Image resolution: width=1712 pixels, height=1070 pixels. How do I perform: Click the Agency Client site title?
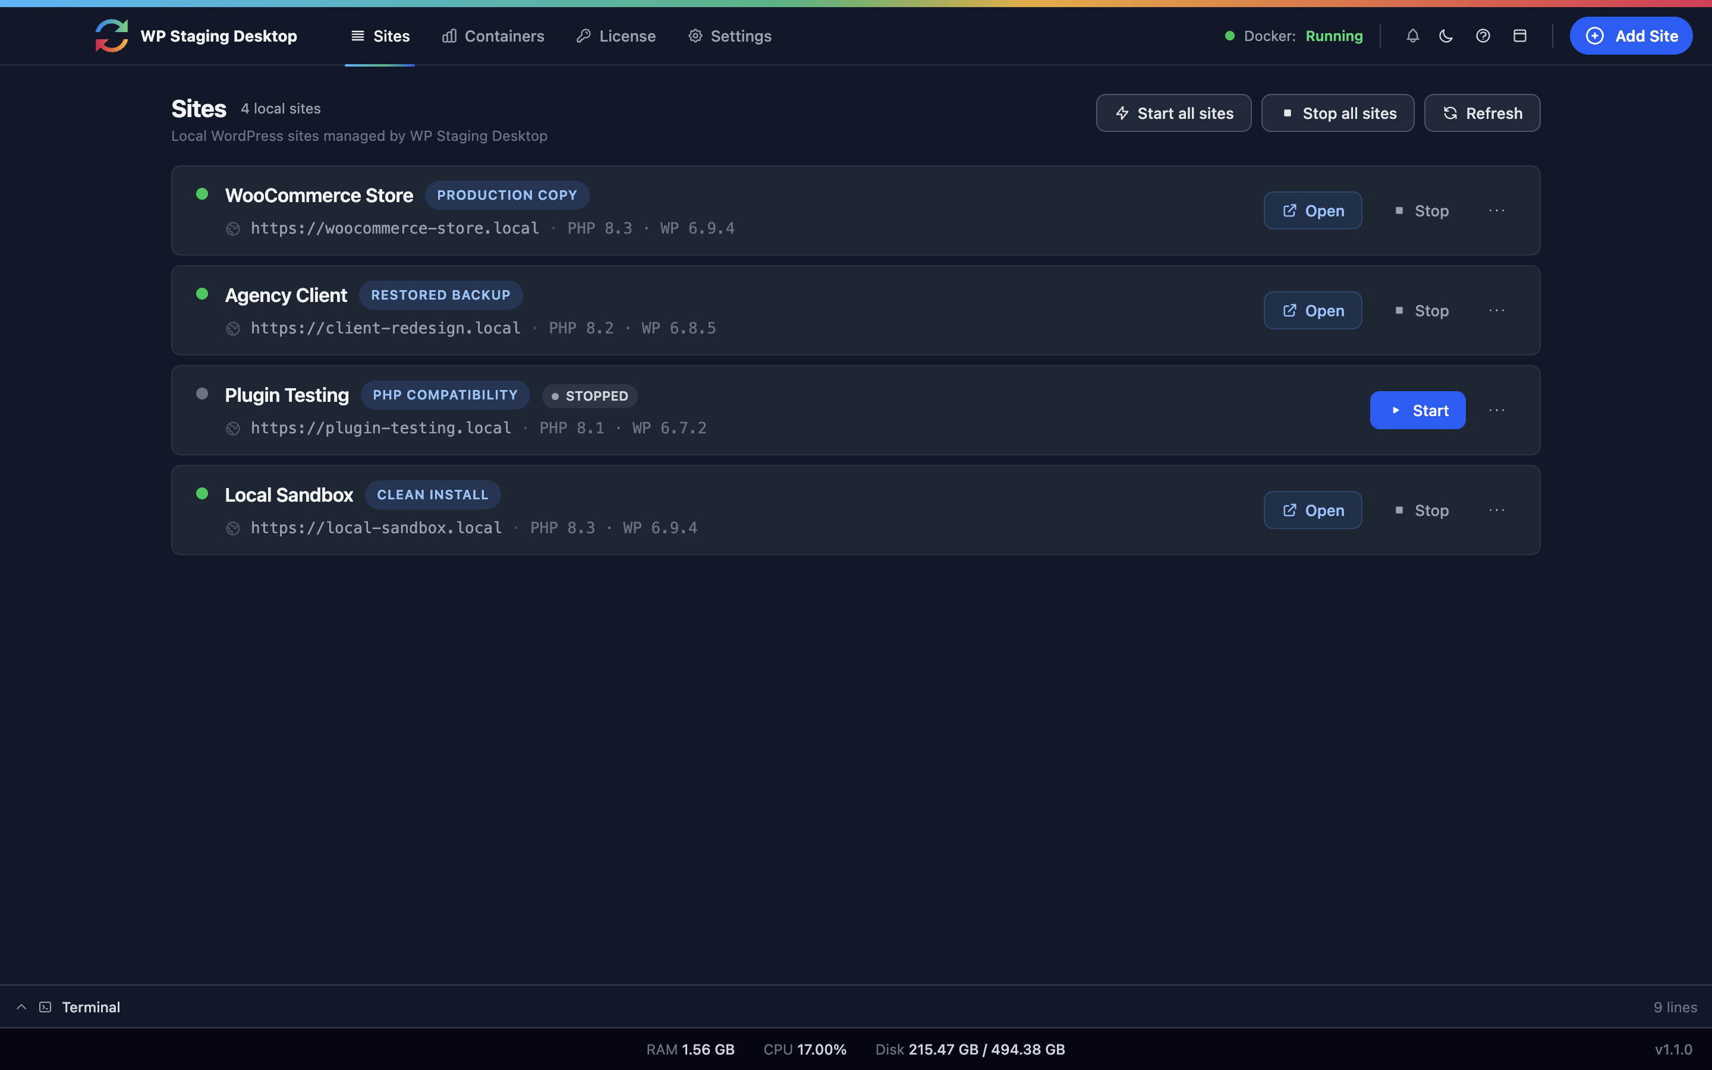pos(286,295)
